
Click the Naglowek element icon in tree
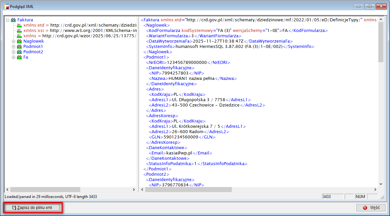(x=19, y=41)
